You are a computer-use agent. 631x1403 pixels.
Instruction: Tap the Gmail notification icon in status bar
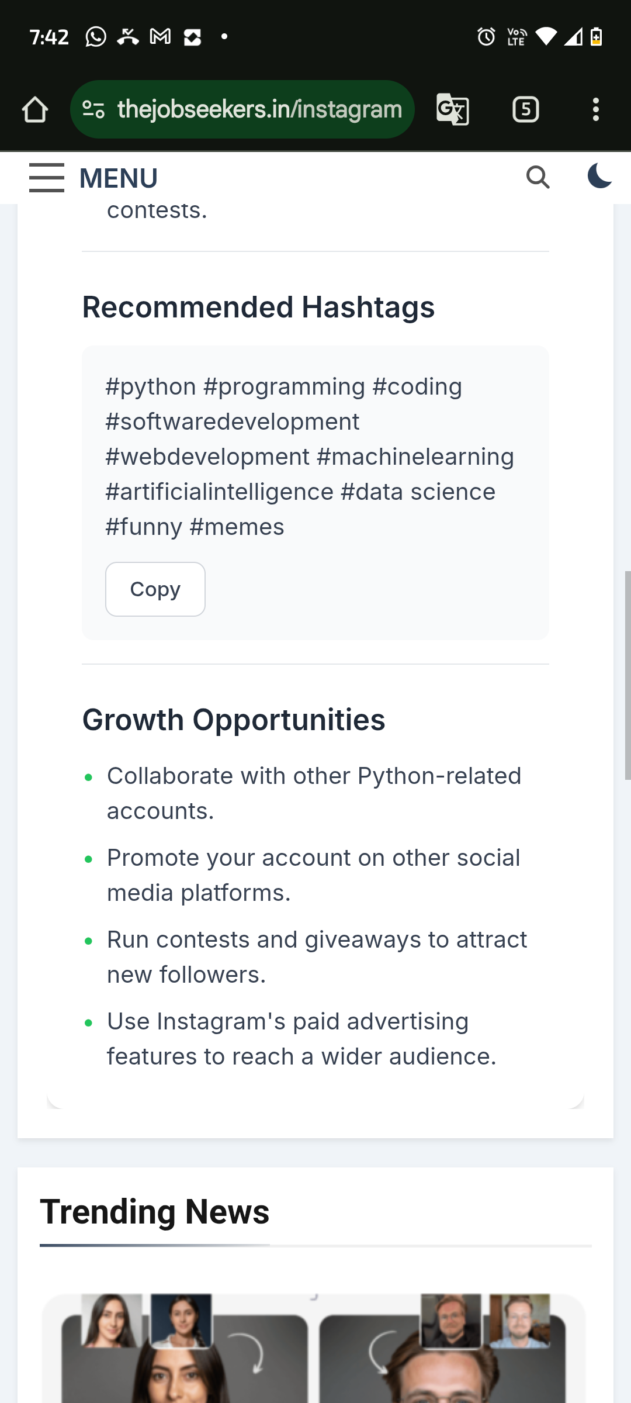pos(160,37)
